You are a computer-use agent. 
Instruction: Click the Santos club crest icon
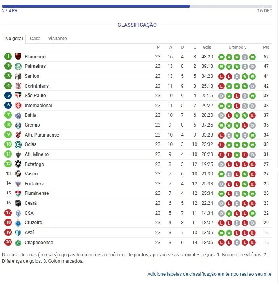pyautogui.click(x=18, y=76)
